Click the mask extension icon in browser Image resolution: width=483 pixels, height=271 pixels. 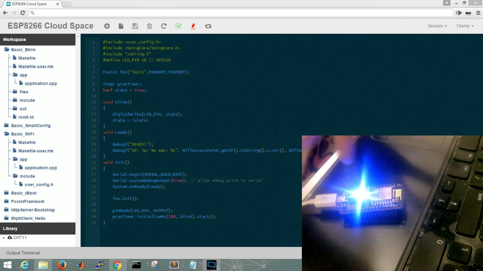coord(468,12)
